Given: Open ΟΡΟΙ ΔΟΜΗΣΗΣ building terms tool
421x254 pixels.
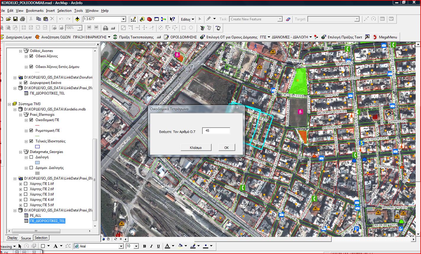Looking at the screenshot, I should (180, 37).
